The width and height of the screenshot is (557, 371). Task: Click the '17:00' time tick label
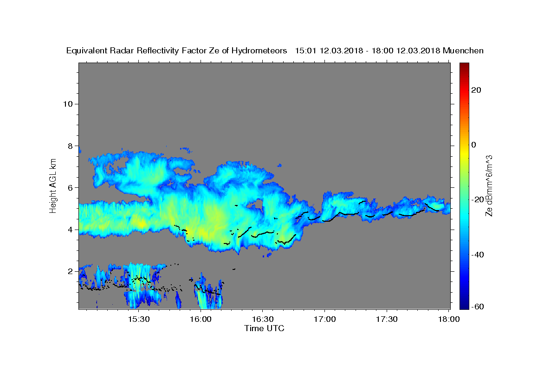(324, 319)
